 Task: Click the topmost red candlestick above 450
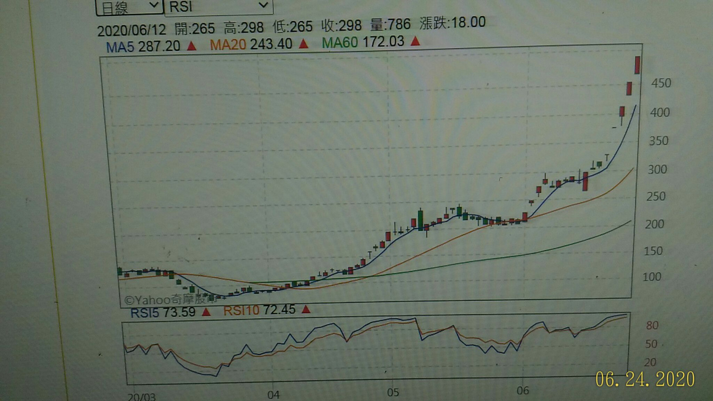[638, 65]
